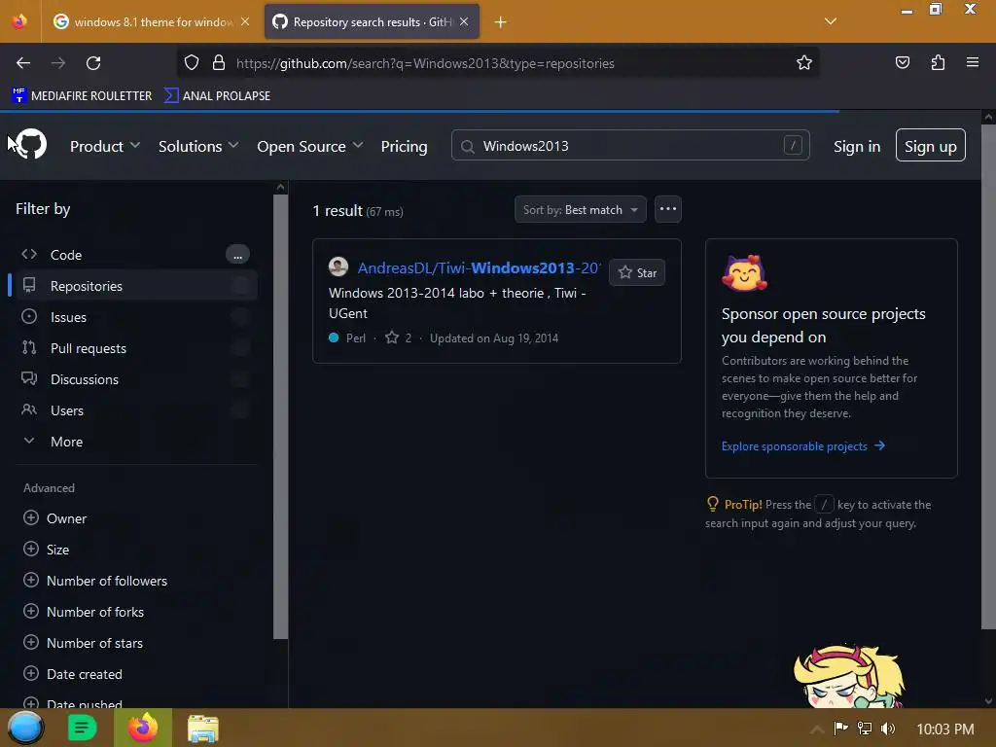Screen dimensions: 996x747
Task: Bookmark this page with star icon
Action: [x=804, y=62]
